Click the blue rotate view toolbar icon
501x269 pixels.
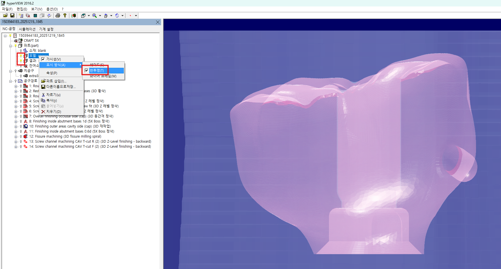(x=117, y=16)
